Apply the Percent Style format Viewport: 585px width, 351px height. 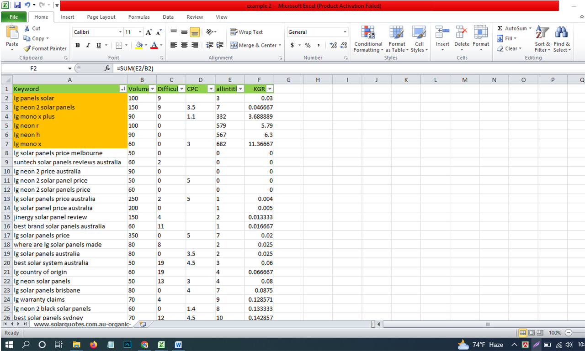(308, 46)
